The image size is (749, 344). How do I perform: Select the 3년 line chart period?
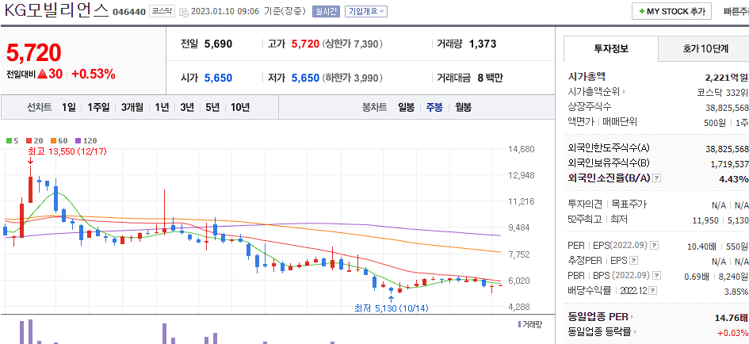point(187,108)
